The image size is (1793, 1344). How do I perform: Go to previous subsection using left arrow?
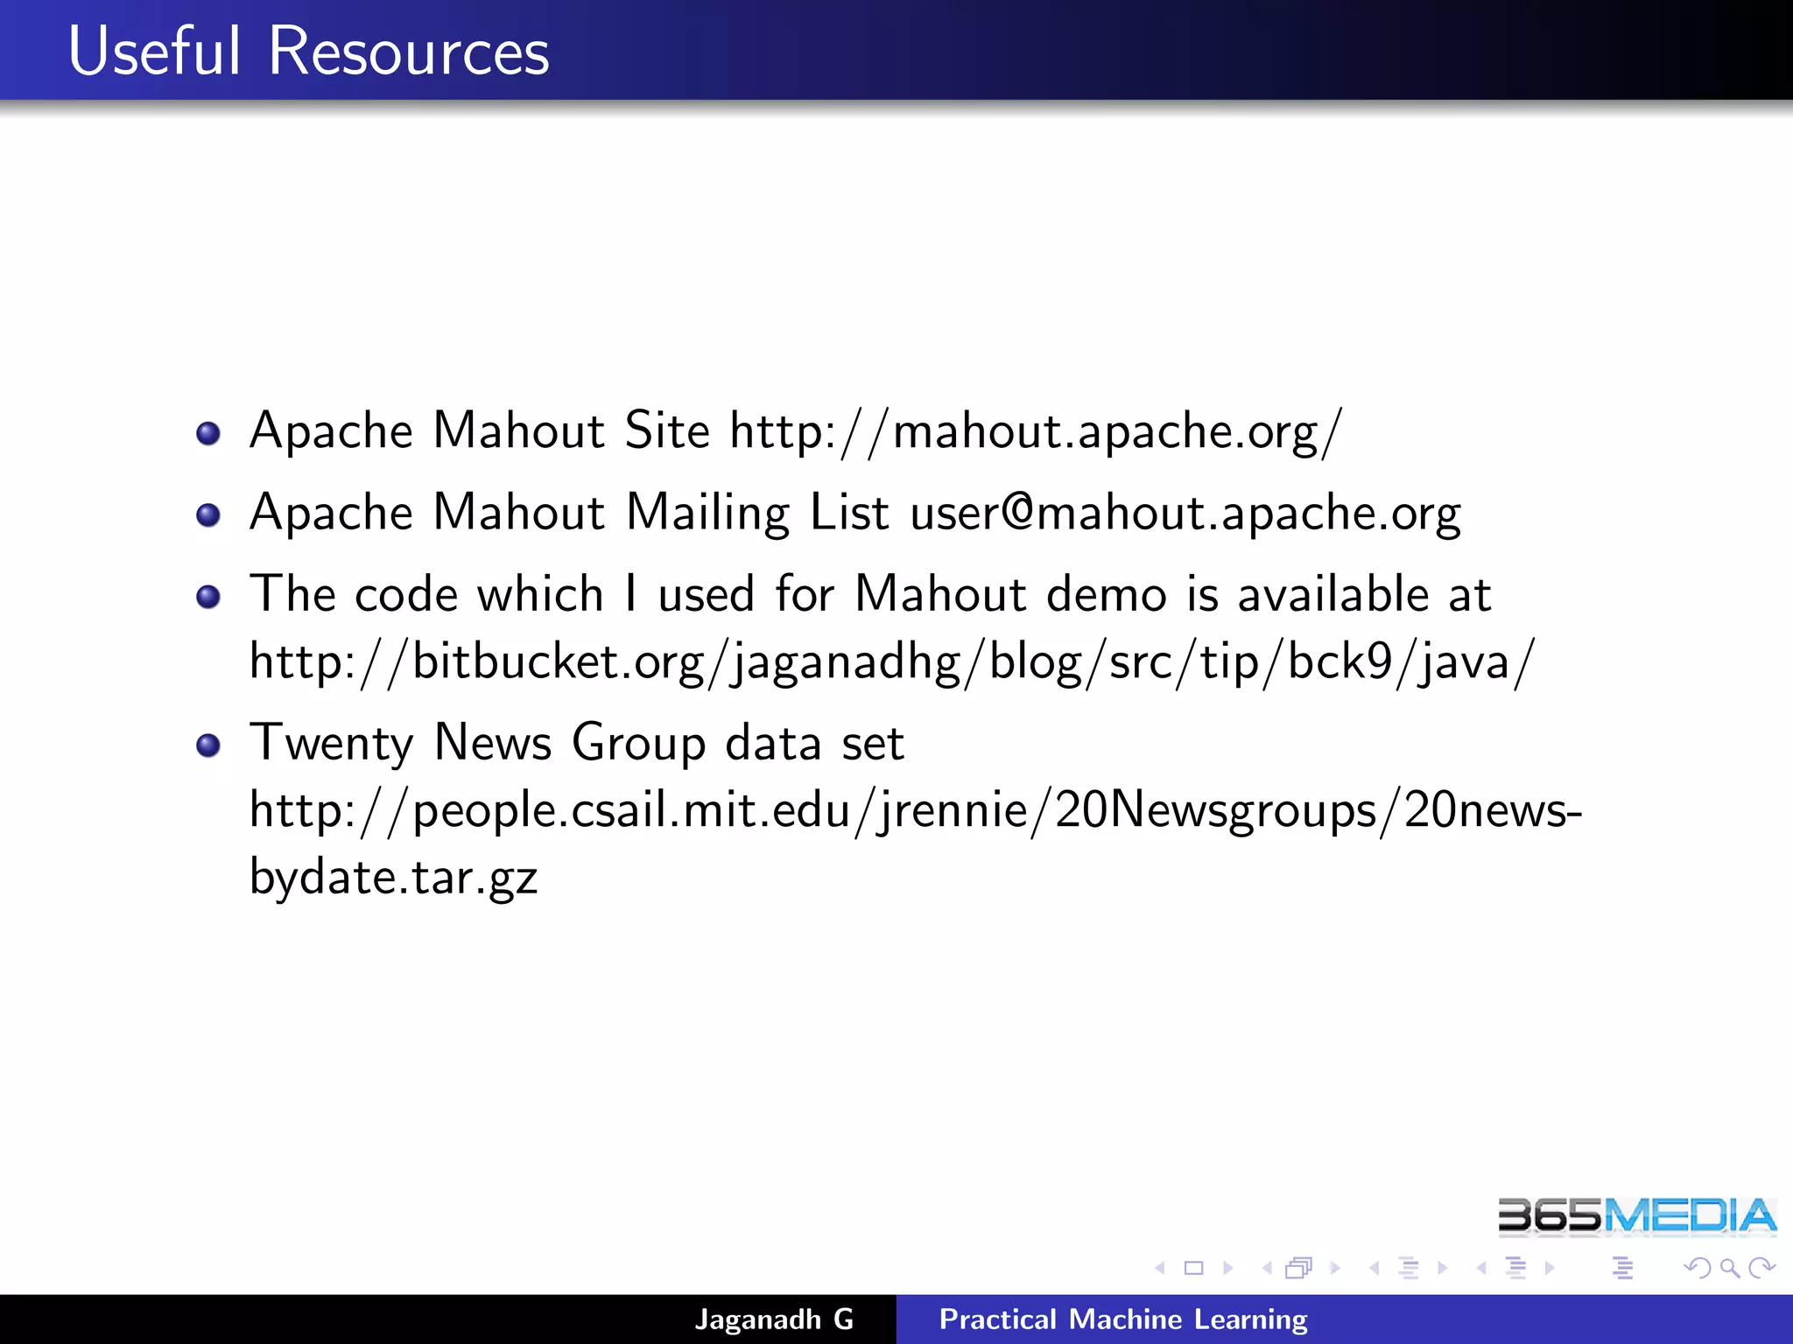tap(1375, 1268)
